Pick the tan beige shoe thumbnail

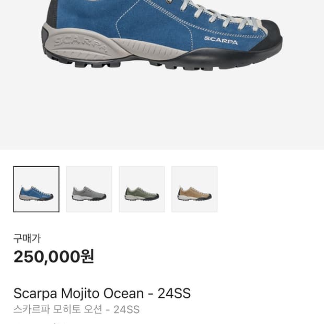194,189
